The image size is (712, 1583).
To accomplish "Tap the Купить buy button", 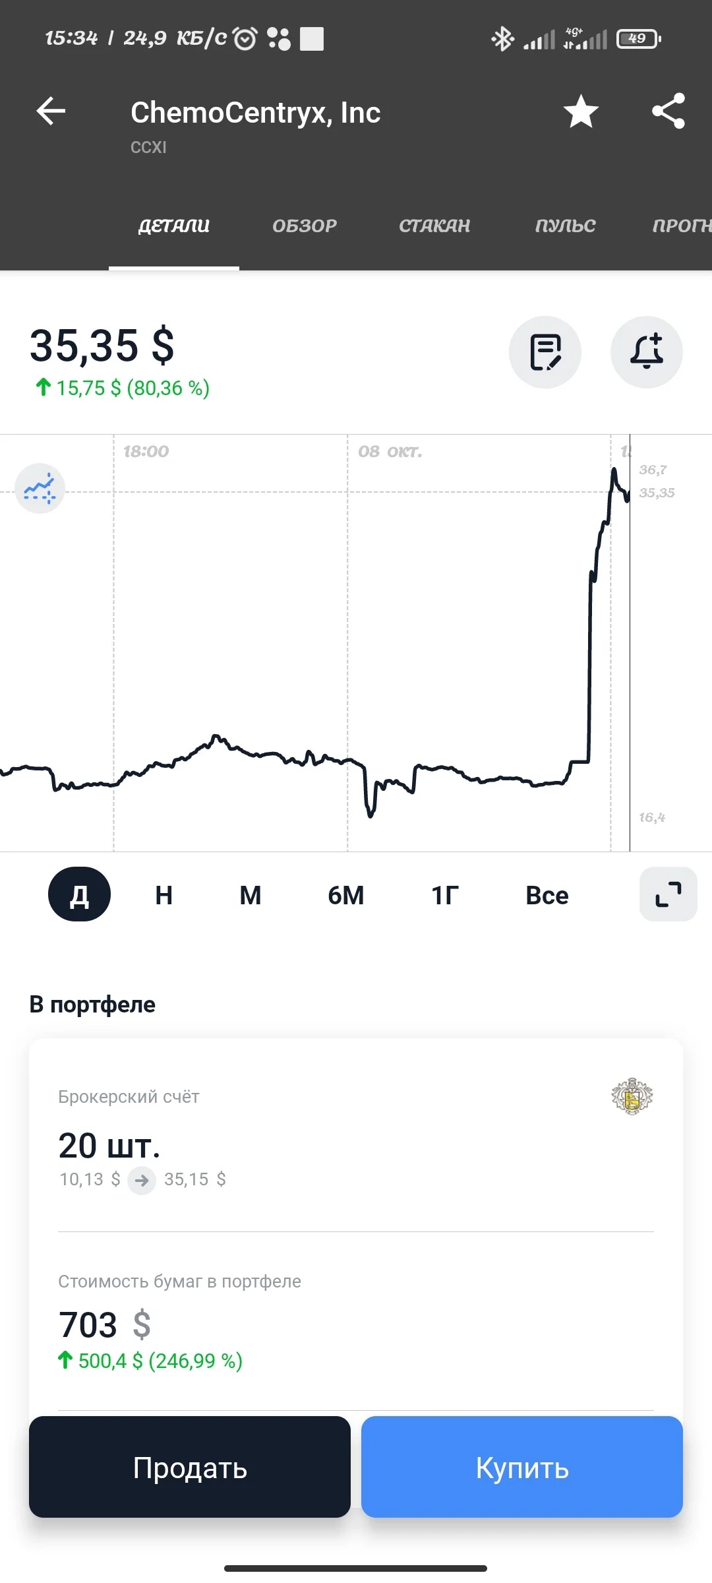I will coord(522,1467).
